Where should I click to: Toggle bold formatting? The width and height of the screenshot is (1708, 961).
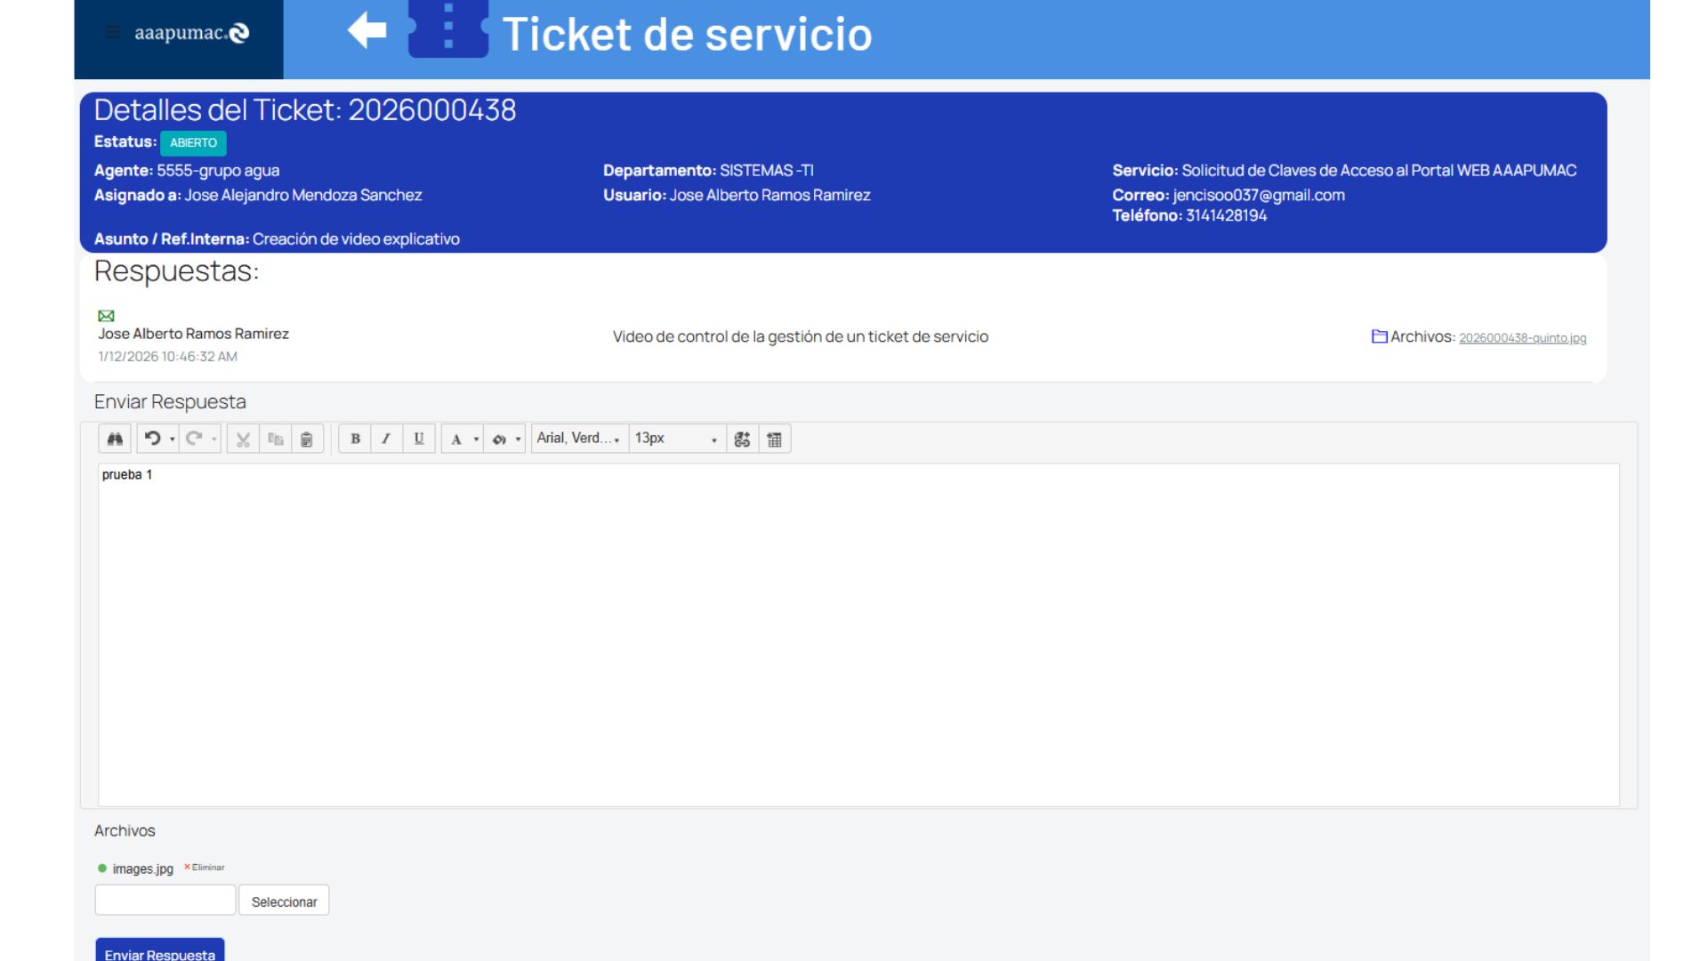(x=355, y=439)
